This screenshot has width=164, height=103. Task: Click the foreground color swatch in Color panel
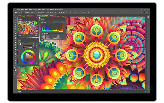[19, 43]
